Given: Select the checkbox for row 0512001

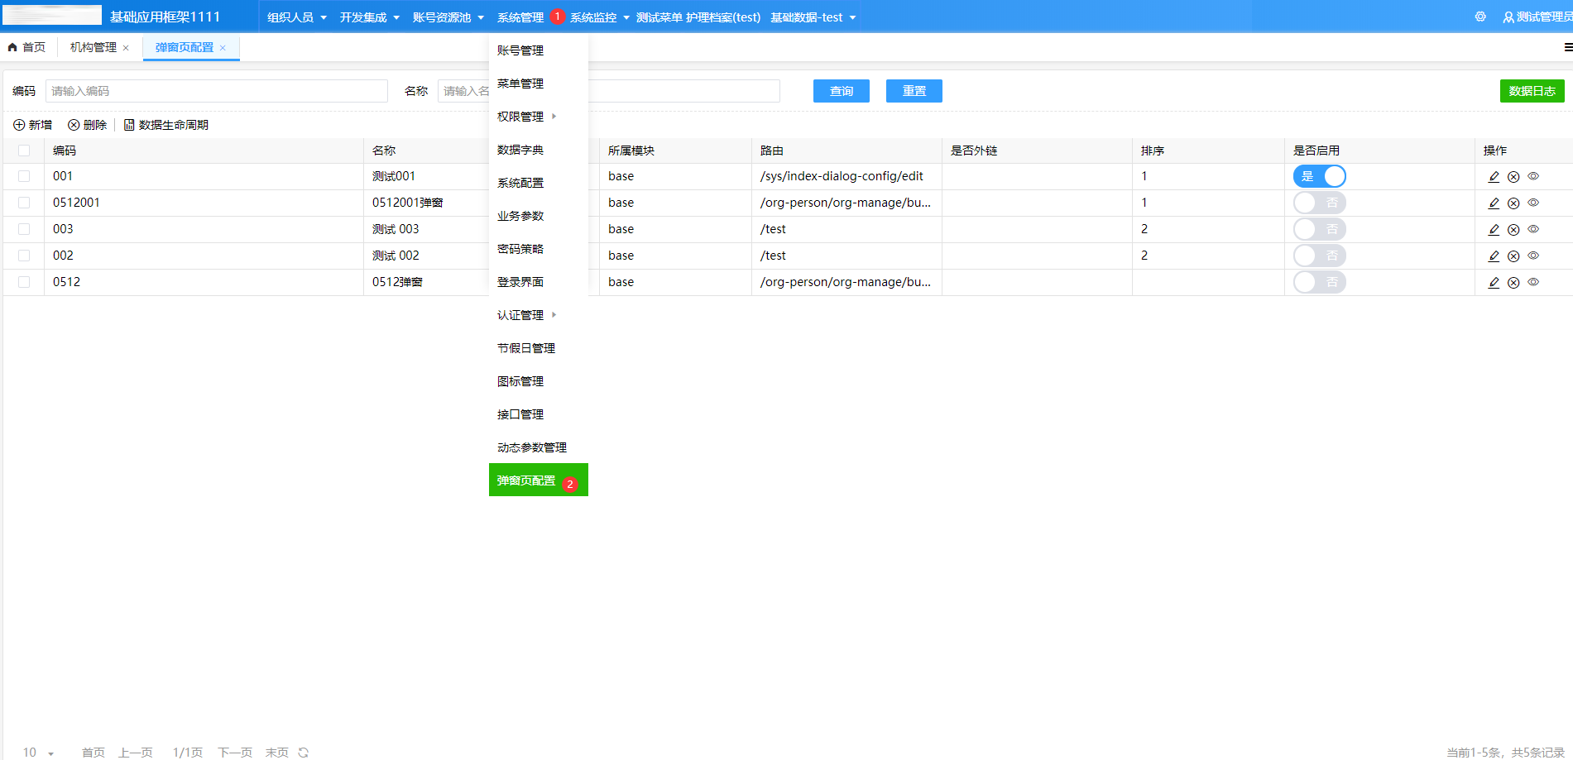Looking at the screenshot, I should coord(24,203).
